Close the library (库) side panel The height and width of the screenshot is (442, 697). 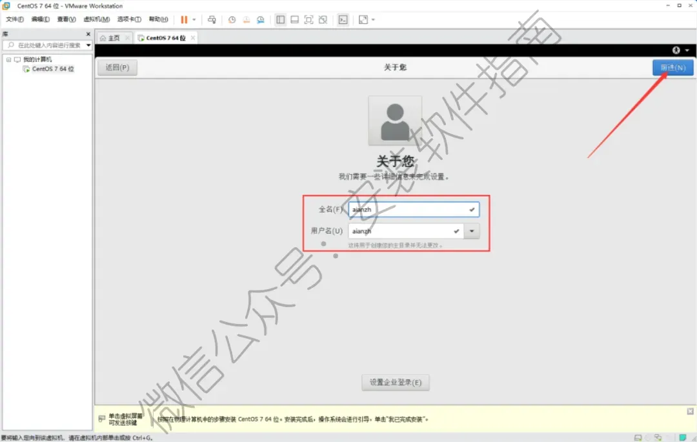tap(88, 34)
